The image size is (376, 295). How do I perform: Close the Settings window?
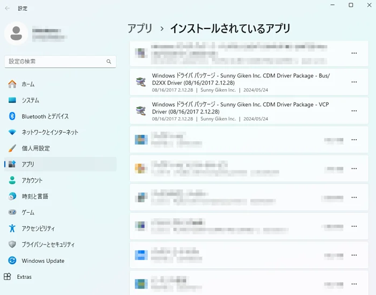coord(370,5)
